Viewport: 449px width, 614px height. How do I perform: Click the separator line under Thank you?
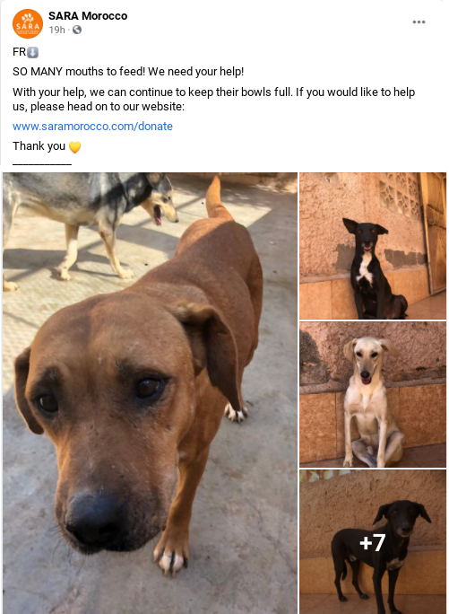(x=42, y=164)
